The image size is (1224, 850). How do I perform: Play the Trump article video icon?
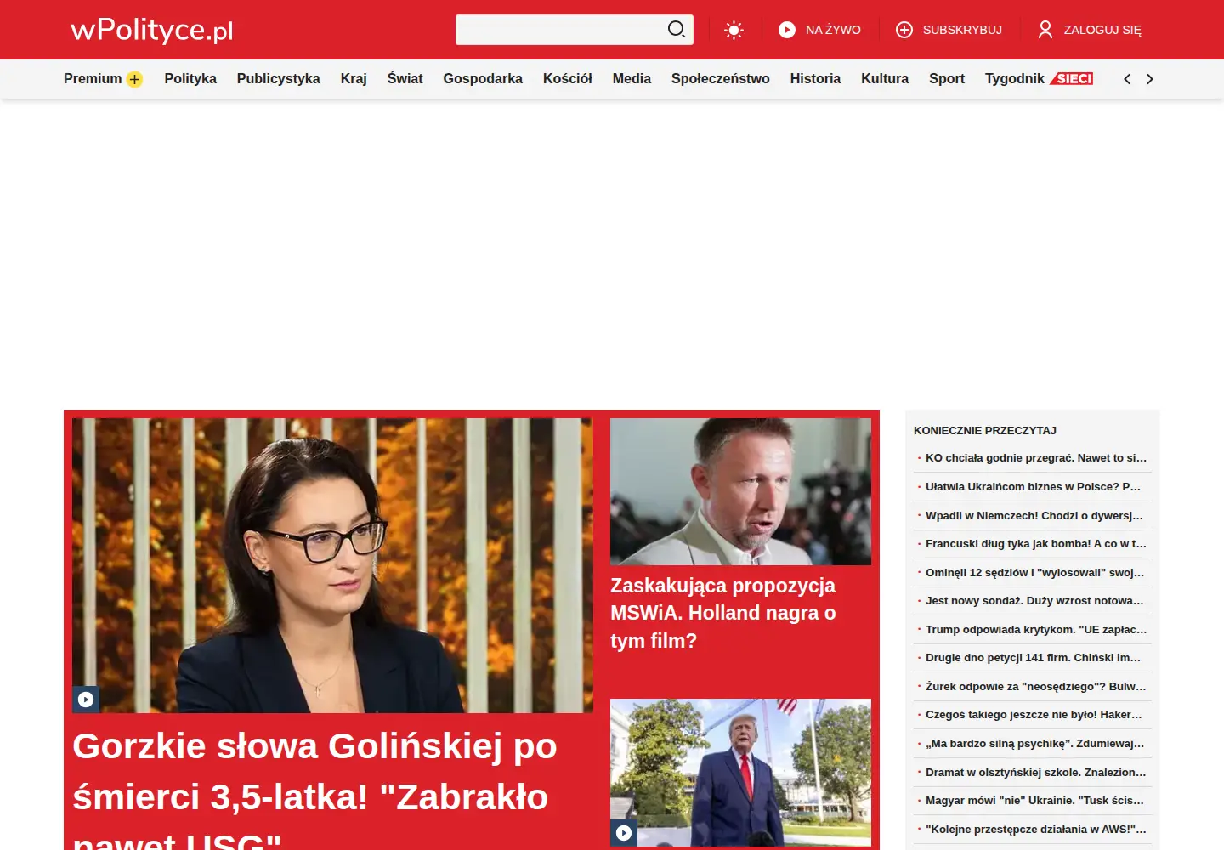tap(624, 832)
